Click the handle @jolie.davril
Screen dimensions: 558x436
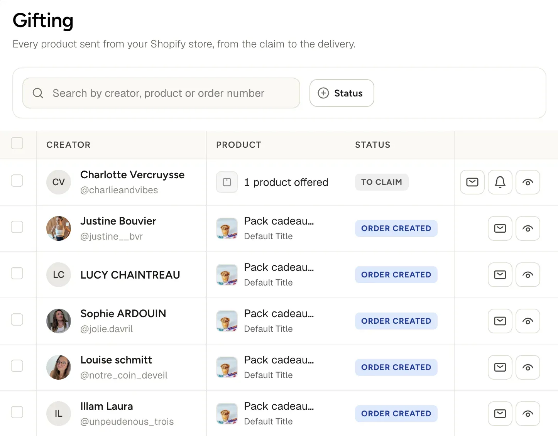click(x=107, y=329)
